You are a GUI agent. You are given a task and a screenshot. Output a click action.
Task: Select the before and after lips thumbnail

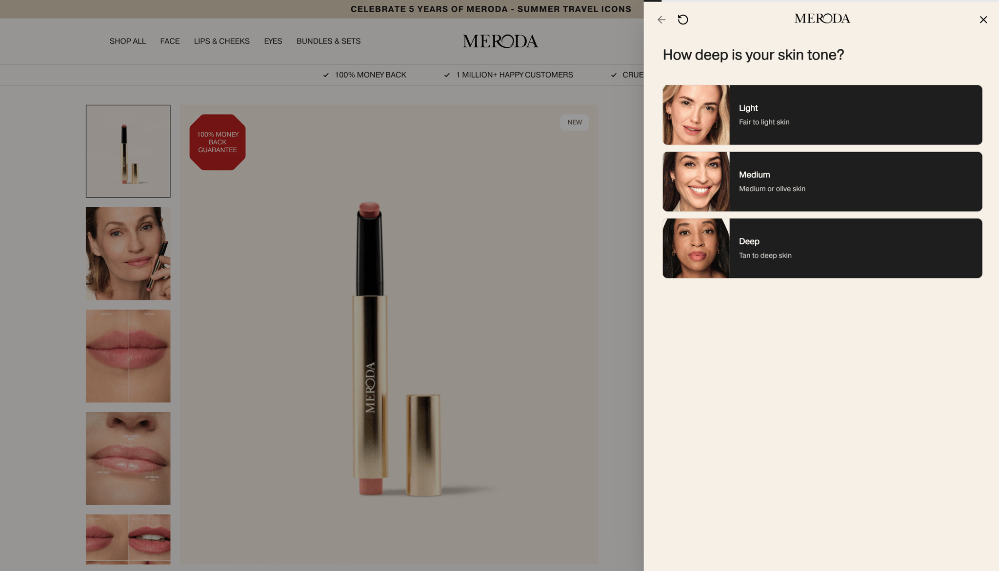128,356
